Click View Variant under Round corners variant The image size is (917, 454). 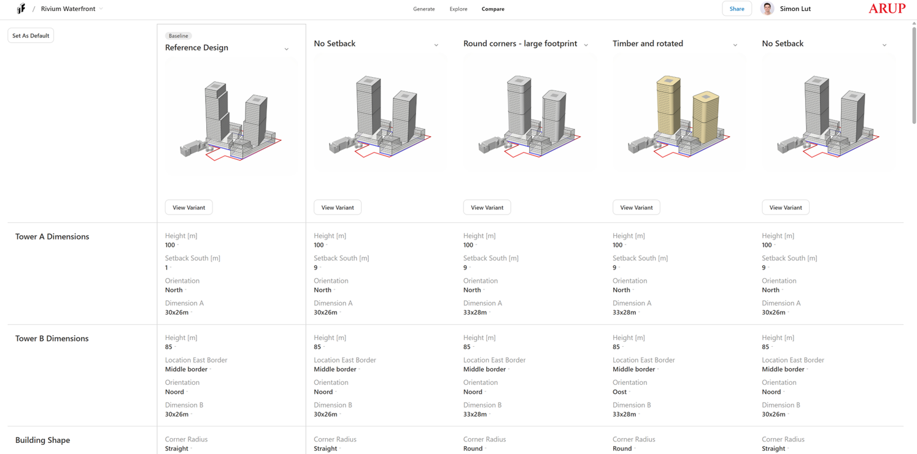tap(487, 208)
